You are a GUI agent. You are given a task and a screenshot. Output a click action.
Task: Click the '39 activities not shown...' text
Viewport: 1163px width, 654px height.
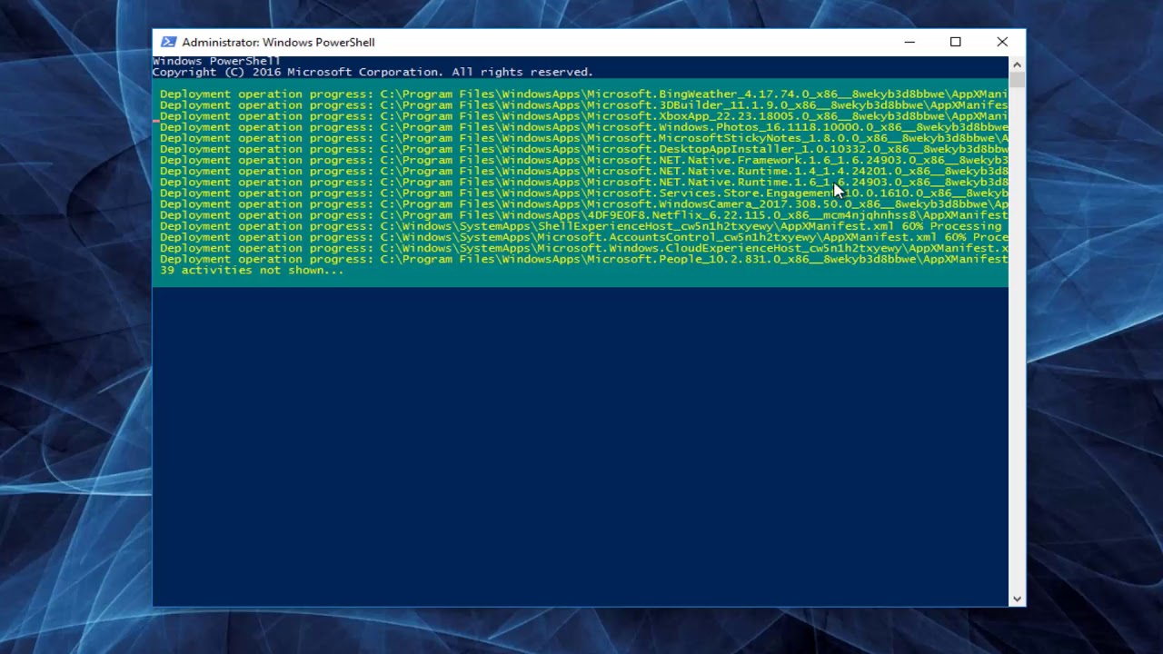(252, 270)
